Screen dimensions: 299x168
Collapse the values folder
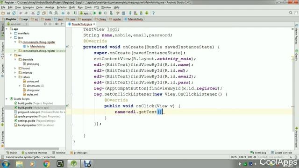click(15, 77)
